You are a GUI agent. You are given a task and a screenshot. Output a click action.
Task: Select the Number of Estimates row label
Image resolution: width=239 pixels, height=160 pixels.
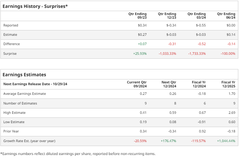tap(20, 103)
